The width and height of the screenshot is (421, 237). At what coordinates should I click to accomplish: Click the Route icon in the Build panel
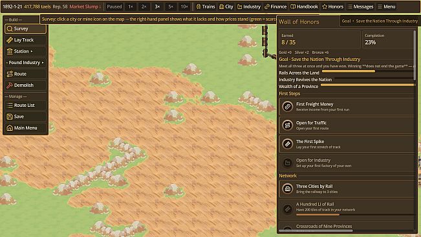tap(10, 74)
